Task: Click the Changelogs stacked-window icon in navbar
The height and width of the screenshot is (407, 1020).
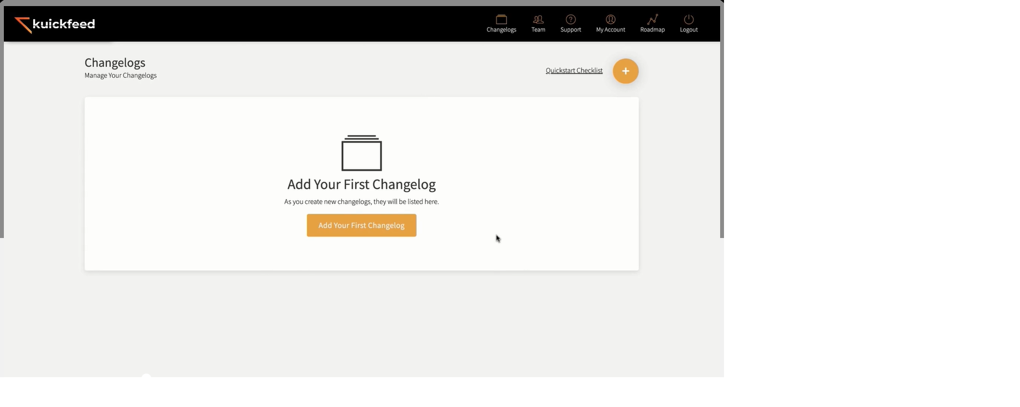Action: click(501, 19)
